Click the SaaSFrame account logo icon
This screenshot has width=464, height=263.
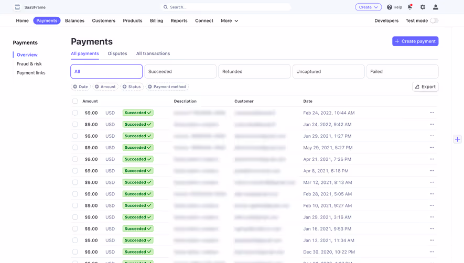pyautogui.click(x=17, y=7)
